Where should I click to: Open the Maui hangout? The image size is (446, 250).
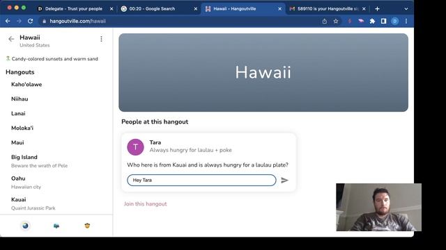(17, 142)
